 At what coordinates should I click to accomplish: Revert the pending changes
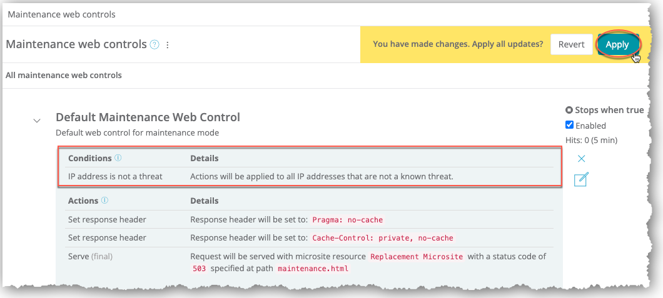pyautogui.click(x=571, y=44)
